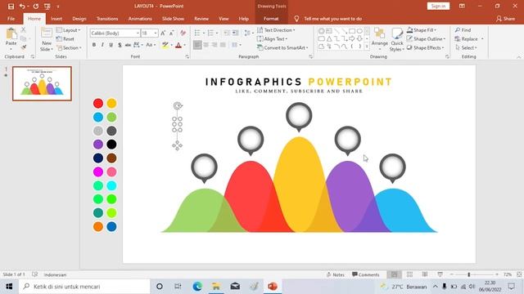This screenshot has height=294, width=524.
Task: Click the New Slide icon
Action: click(47, 33)
